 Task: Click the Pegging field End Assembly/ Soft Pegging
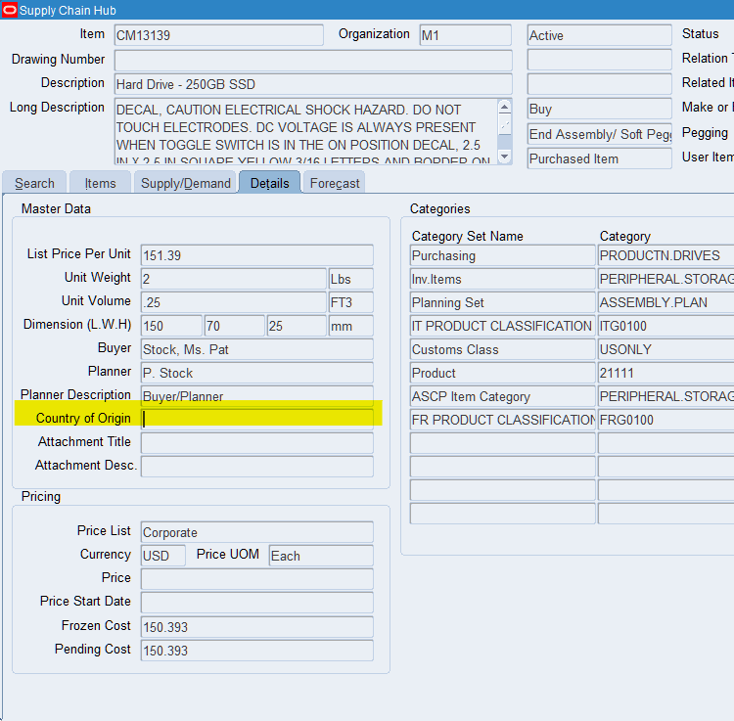599,134
